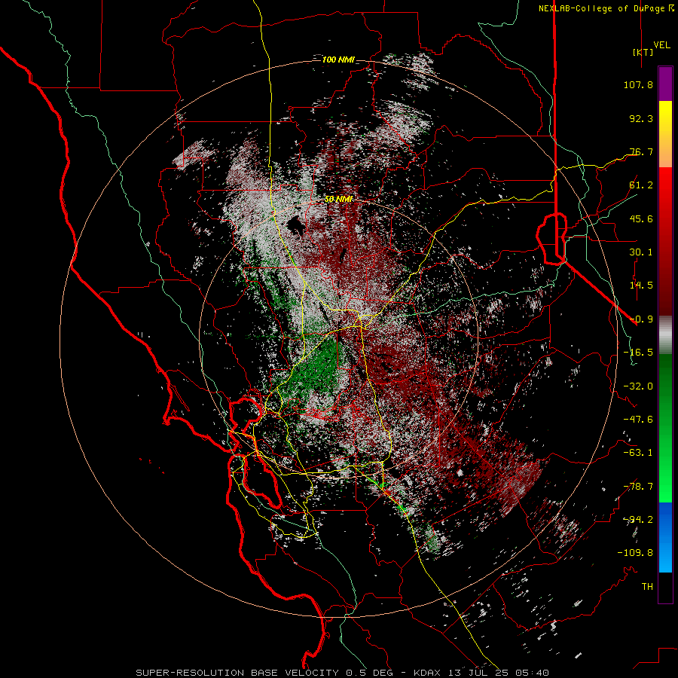Click the TH label in the legend
Image resolution: width=678 pixels, height=678 pixels.
coord(647,587)
